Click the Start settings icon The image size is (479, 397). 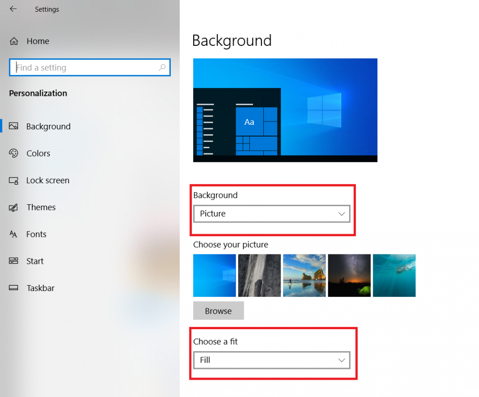(x=15, y=261)
